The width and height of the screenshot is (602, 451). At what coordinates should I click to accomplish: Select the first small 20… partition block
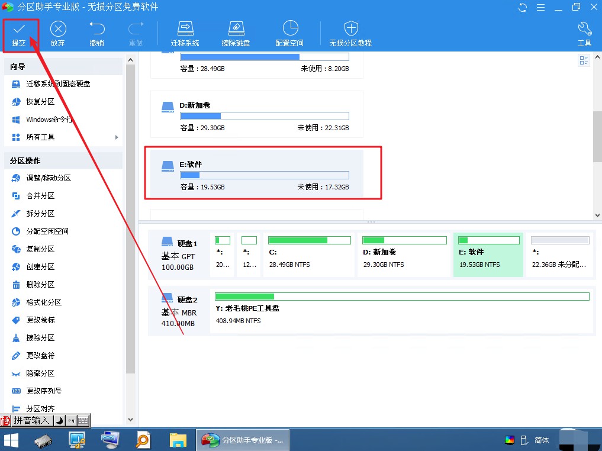click(x=223, y=255)
